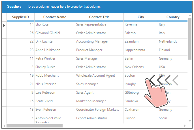Click the SupplierID column header
The image size is (194, 130).
point(21,17)
